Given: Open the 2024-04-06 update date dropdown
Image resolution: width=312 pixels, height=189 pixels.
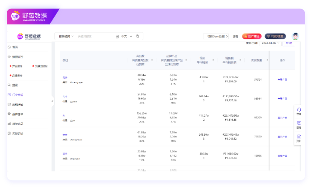Looking at the screenshot, I should point(270,43).
